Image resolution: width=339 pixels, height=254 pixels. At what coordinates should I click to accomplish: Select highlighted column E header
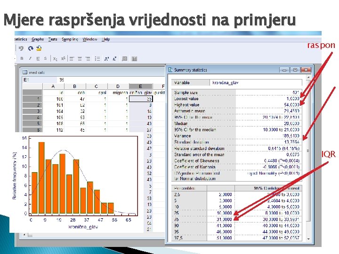(140, 87)
